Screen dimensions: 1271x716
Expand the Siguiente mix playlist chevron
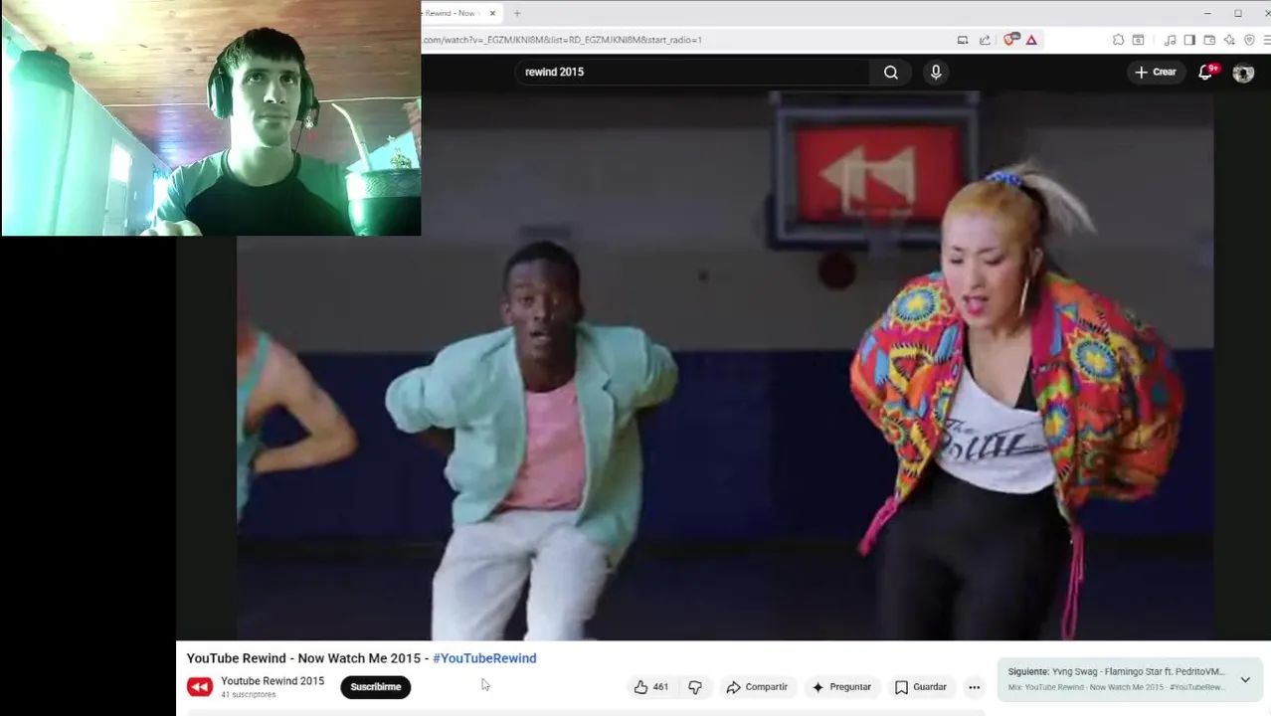(1245, 680)
